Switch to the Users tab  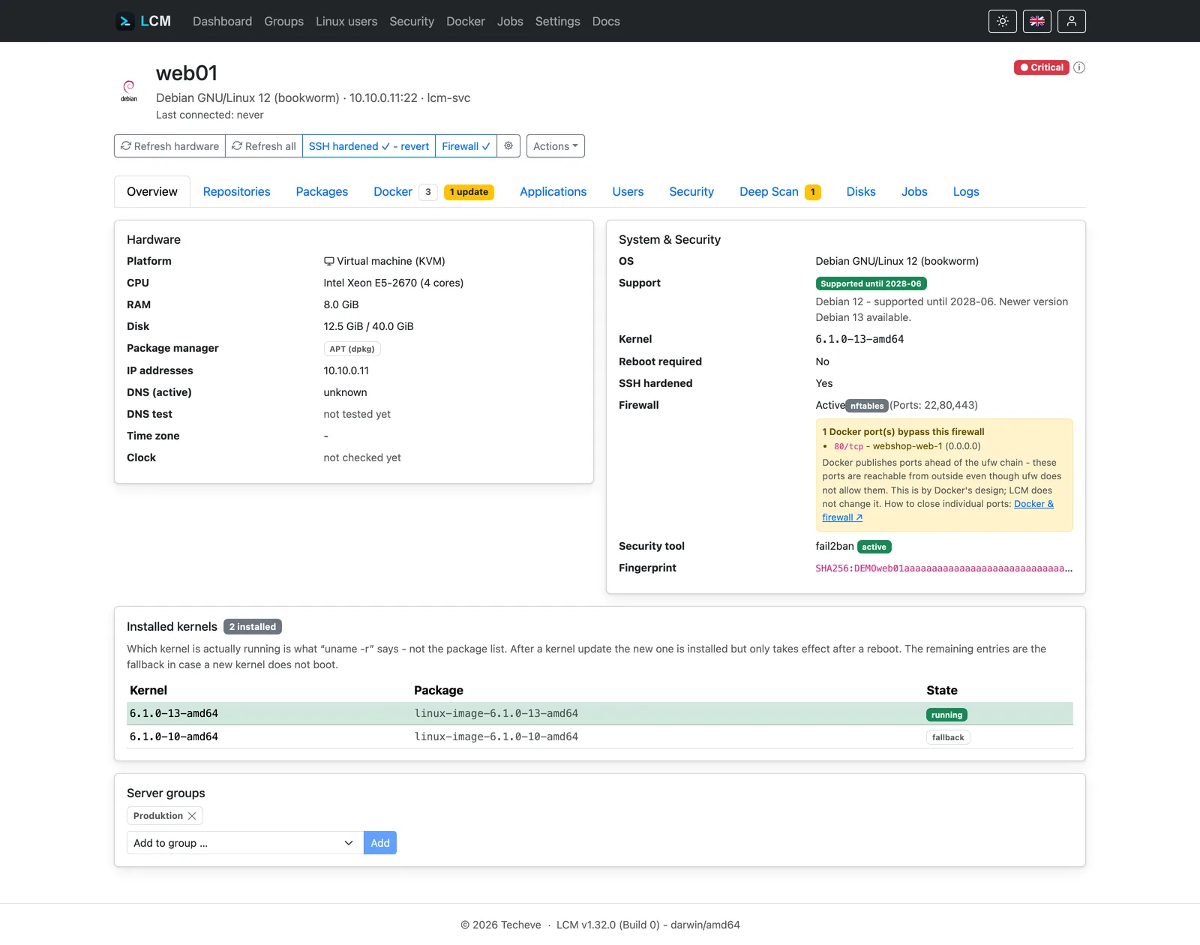click(x=628, y=192)
